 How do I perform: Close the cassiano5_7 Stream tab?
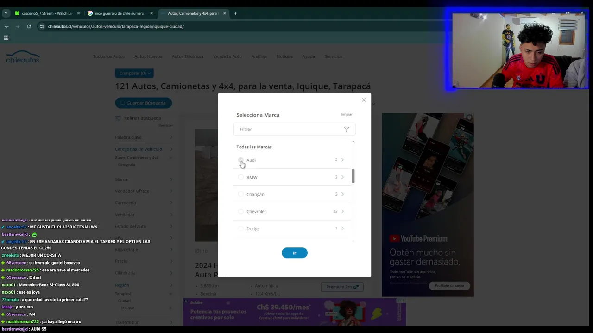coord(78,13)
